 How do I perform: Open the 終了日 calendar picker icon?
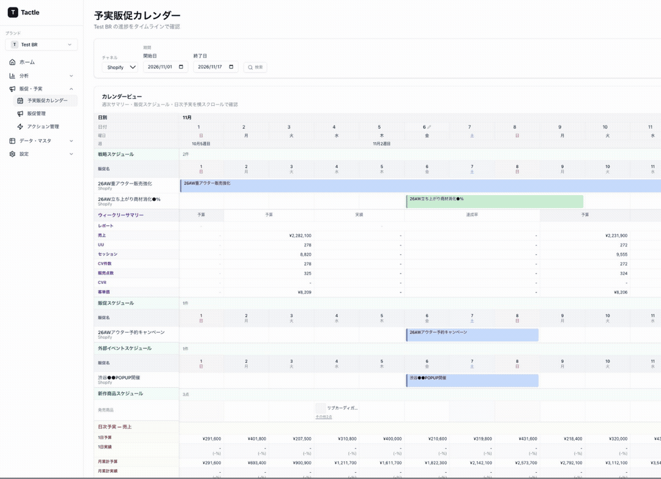point(231,67)
